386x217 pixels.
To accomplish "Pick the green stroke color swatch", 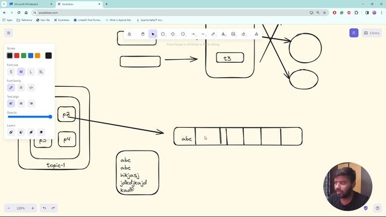I will pos(24,55).
